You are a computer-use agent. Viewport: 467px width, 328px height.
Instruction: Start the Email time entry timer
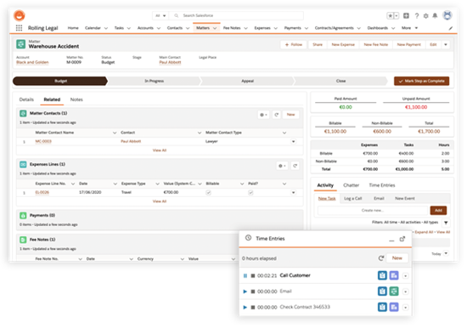[x=245, y=291]
